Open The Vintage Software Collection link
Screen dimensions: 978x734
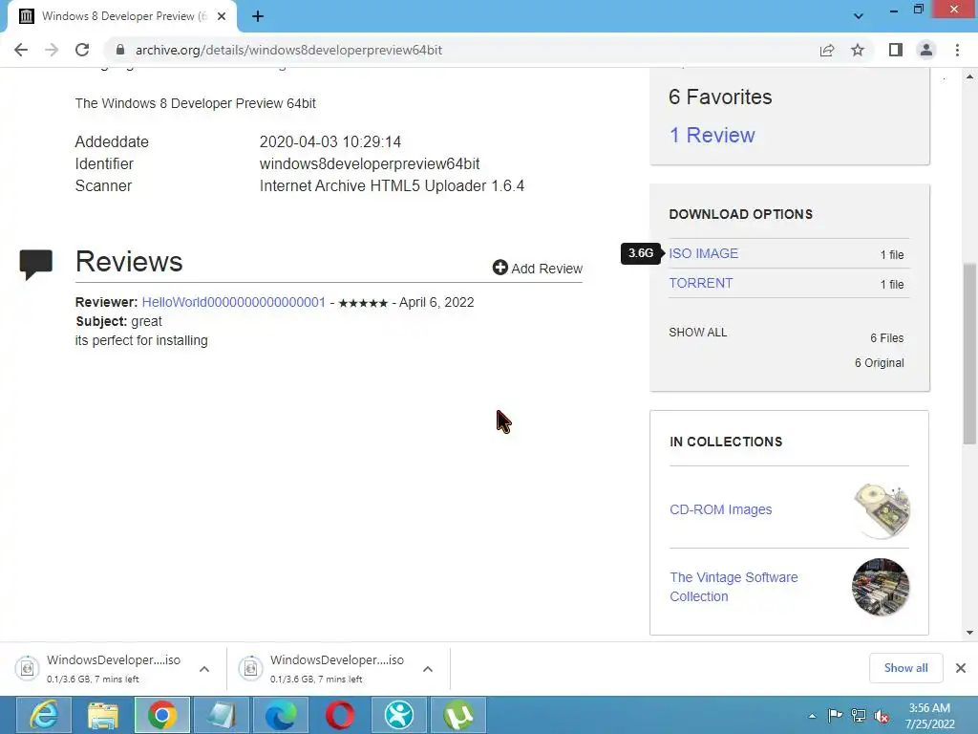733,587
